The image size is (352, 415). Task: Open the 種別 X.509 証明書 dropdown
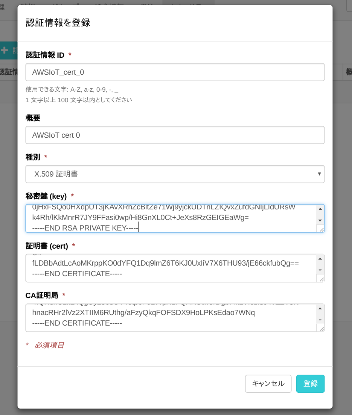point(175,174)
